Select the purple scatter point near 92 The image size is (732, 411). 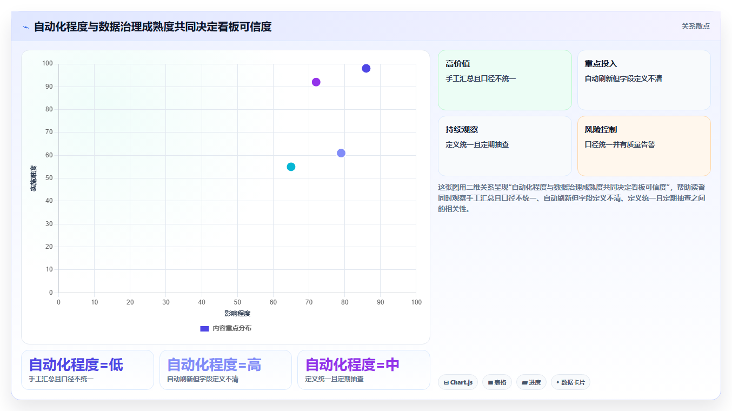tap(316, 82)
